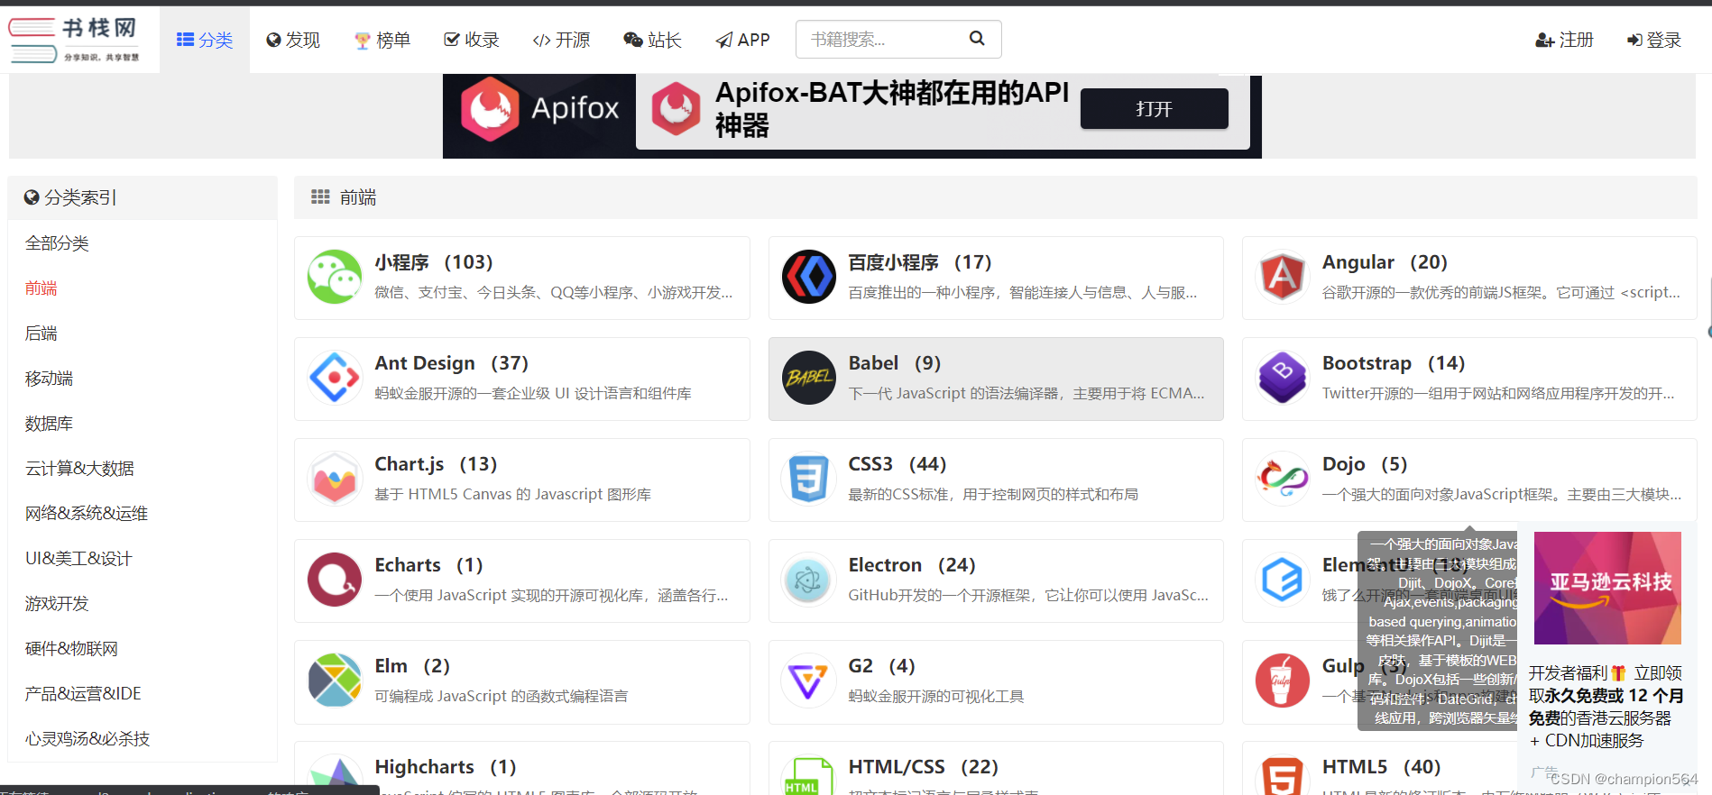Select 产品&运营&IDE category

point(83,694)
